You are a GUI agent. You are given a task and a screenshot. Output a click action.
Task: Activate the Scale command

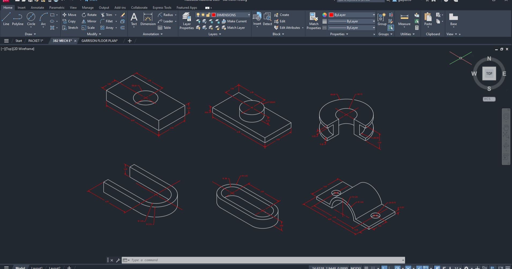point(88,28)
